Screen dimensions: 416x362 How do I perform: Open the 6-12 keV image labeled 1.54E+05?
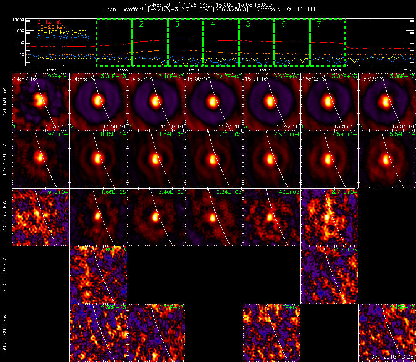point(156,160)
